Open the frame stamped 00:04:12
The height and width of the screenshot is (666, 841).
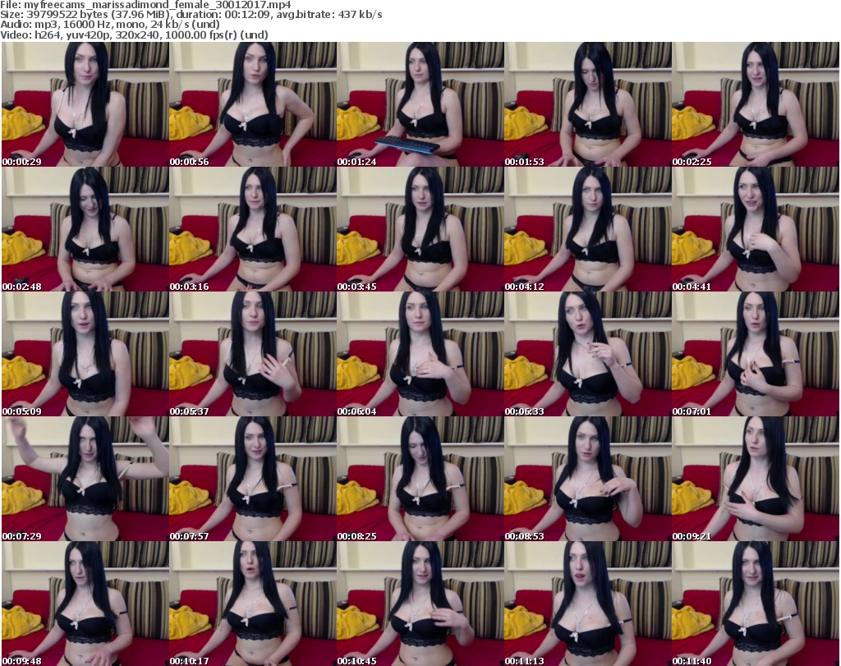pyautogui.click(x=588, y=229)
